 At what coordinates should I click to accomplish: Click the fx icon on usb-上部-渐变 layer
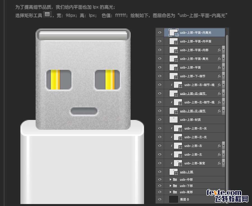coord(219,163)
